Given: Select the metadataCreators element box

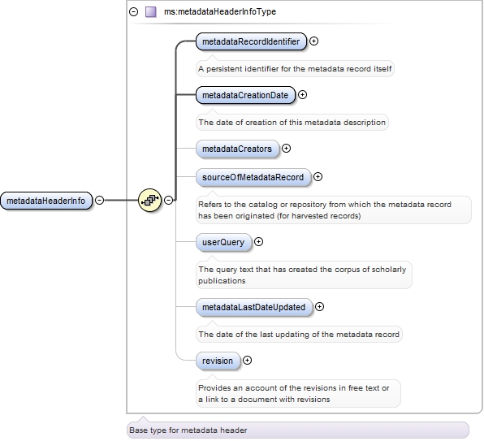Looking at the screenshot, I should tap(237, 149).
